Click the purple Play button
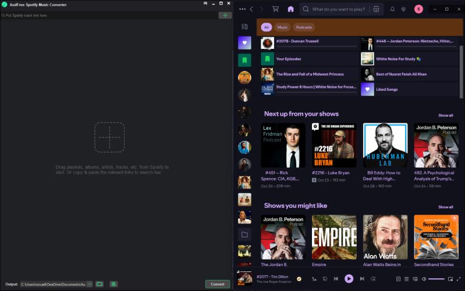The height and width of the screenshot is (291, 465). [349, 279]
